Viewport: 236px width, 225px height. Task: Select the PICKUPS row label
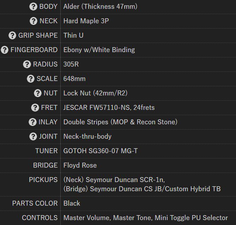coord(43,180)
